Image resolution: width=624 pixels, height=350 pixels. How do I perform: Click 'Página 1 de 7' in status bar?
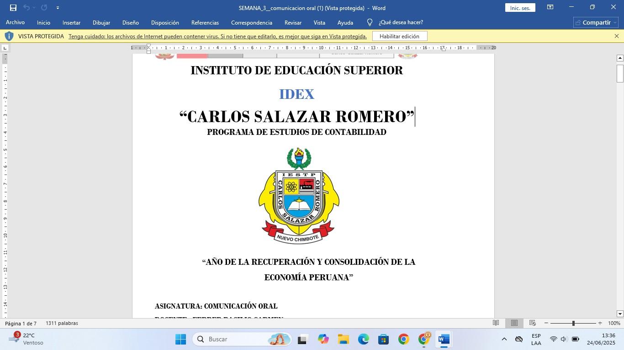pyautogui.click(x=21, y=323)
